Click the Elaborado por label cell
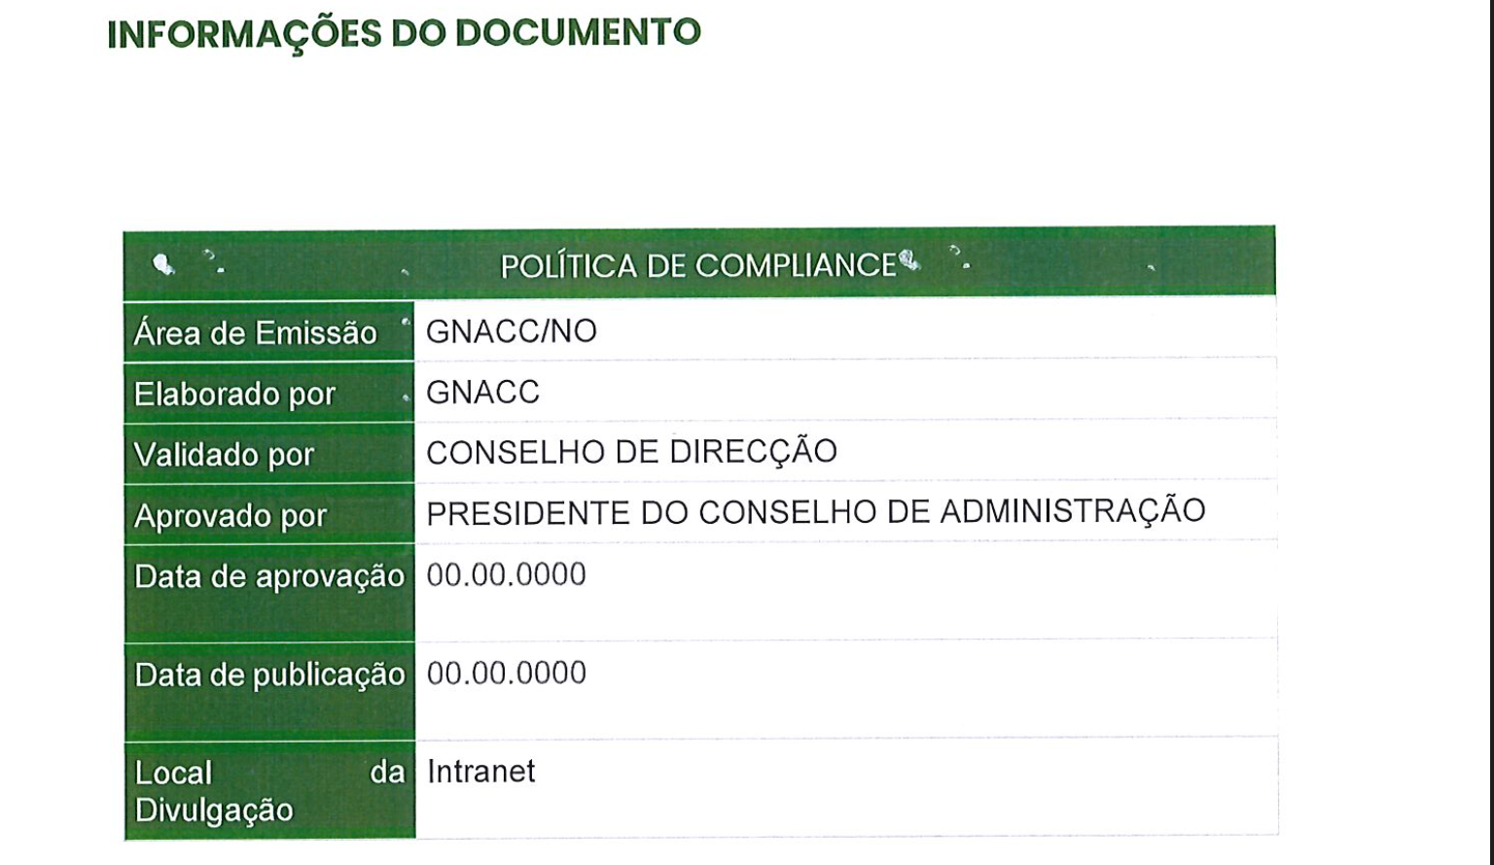 [x=234, y=395]
